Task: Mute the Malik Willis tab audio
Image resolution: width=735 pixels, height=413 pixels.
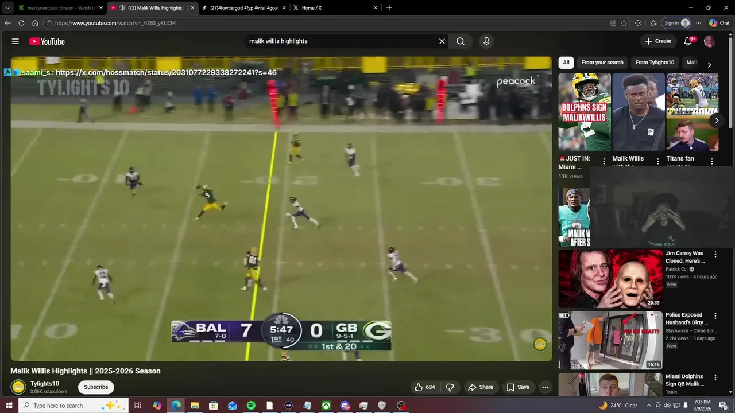Action: (x=122, y=8)
